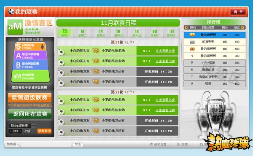Open the 悄悄话 chat channel selector
253x156 pixels.
(12, 144)
